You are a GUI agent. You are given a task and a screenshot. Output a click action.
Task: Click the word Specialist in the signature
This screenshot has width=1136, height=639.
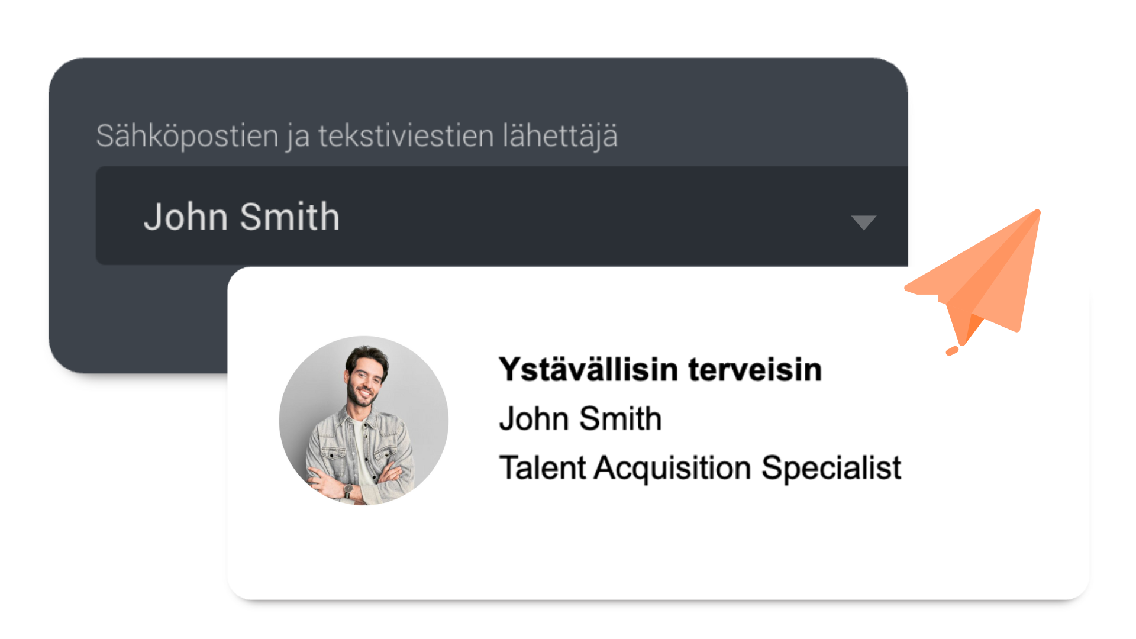(831, 468)
